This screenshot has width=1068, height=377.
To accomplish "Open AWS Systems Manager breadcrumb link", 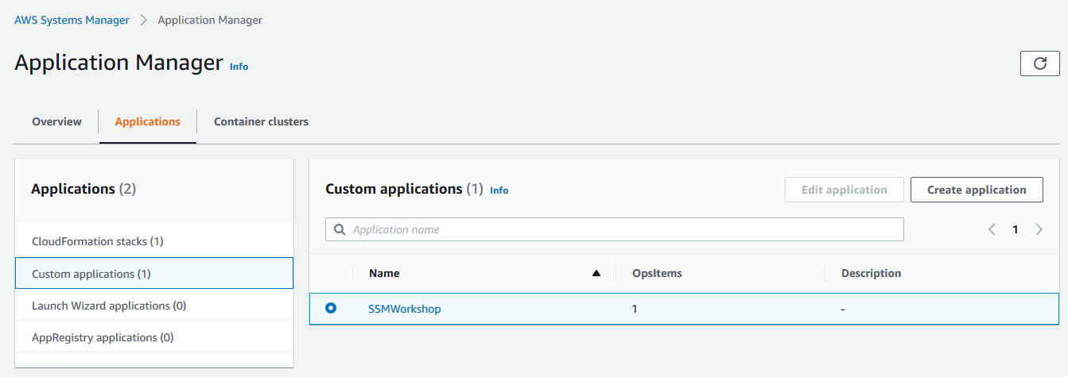I will pyautogui.click(x=72, y=20).
